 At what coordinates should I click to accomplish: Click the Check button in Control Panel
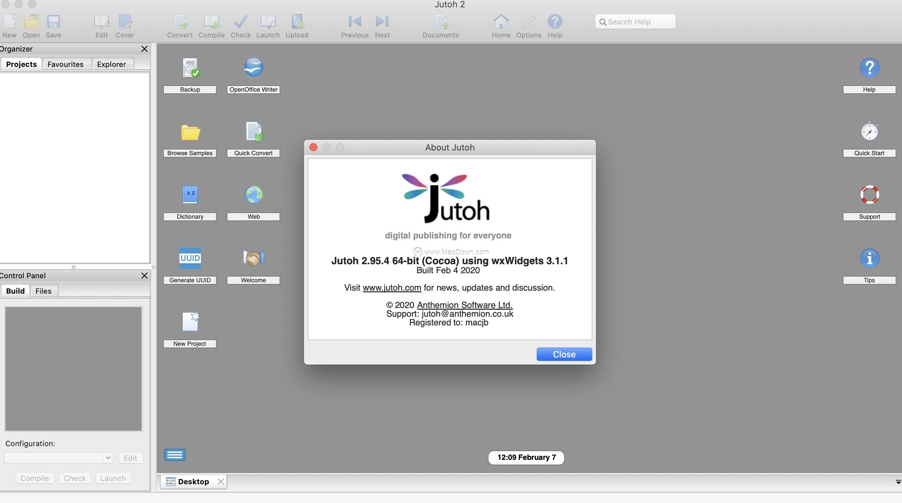tap(75, 478)
